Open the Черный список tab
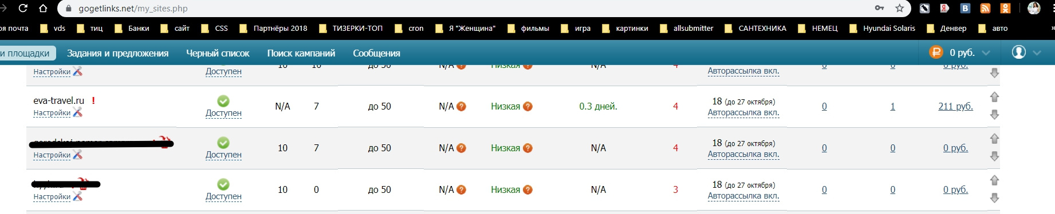Viewport: 1055px width, 214px height. [x=218, y=53]
